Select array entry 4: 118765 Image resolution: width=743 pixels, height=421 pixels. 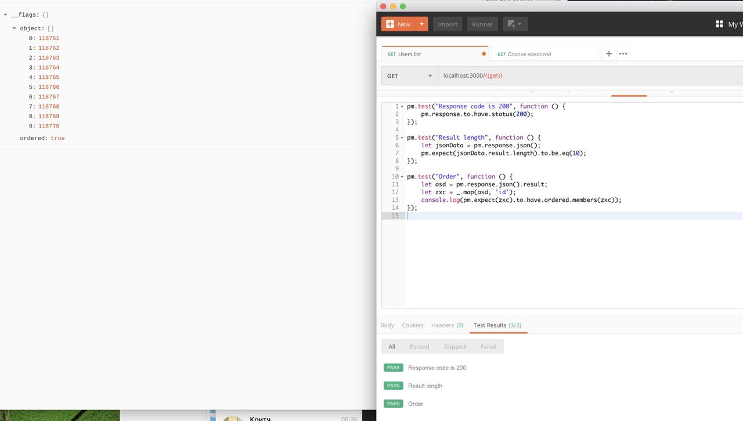[44, 77]
